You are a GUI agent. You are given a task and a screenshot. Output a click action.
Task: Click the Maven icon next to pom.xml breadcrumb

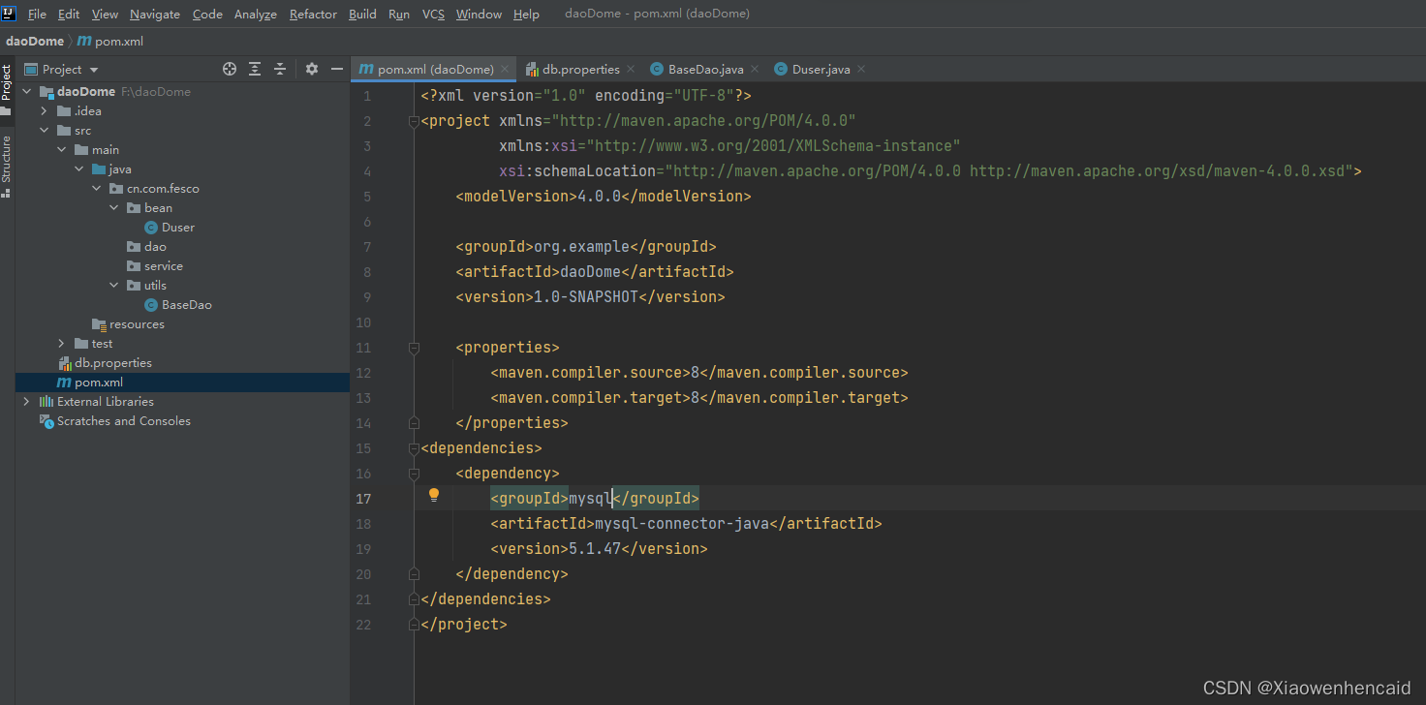81,41
